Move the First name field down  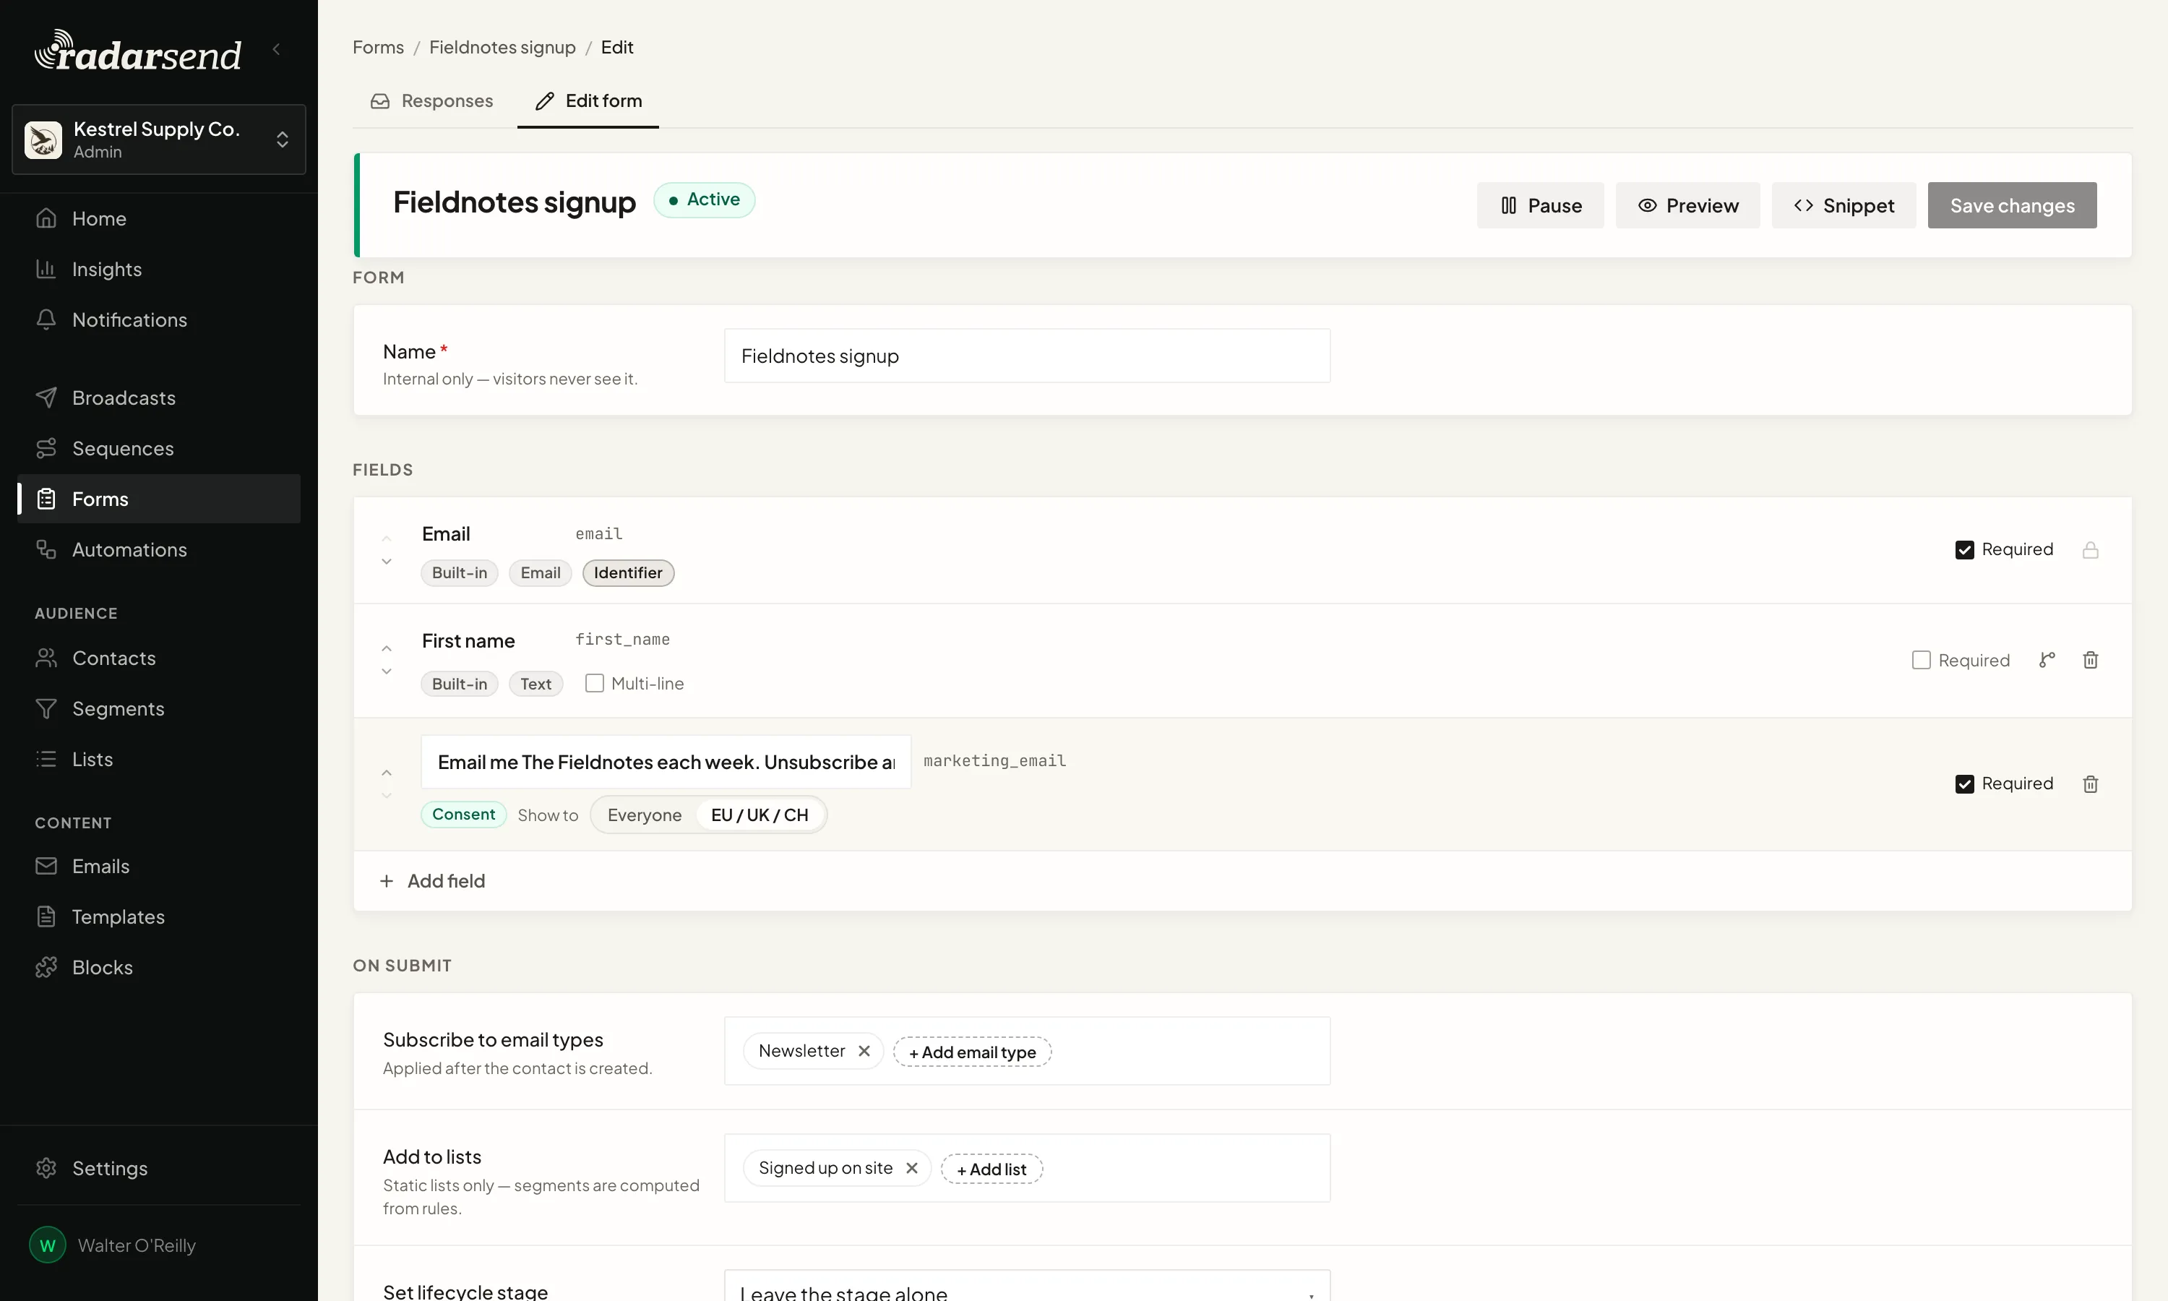point(387,671)
